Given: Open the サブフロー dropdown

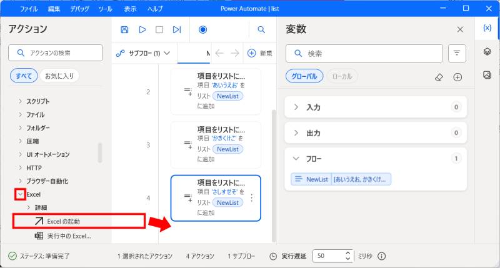Looking at the screenshot, I should click(x=143, y=53).
